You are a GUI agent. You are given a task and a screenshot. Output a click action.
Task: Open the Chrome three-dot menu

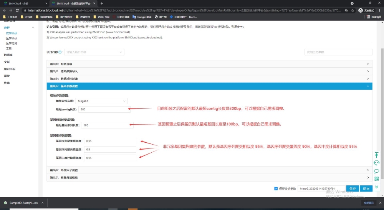pyautogui.click(x=379, y=10)
